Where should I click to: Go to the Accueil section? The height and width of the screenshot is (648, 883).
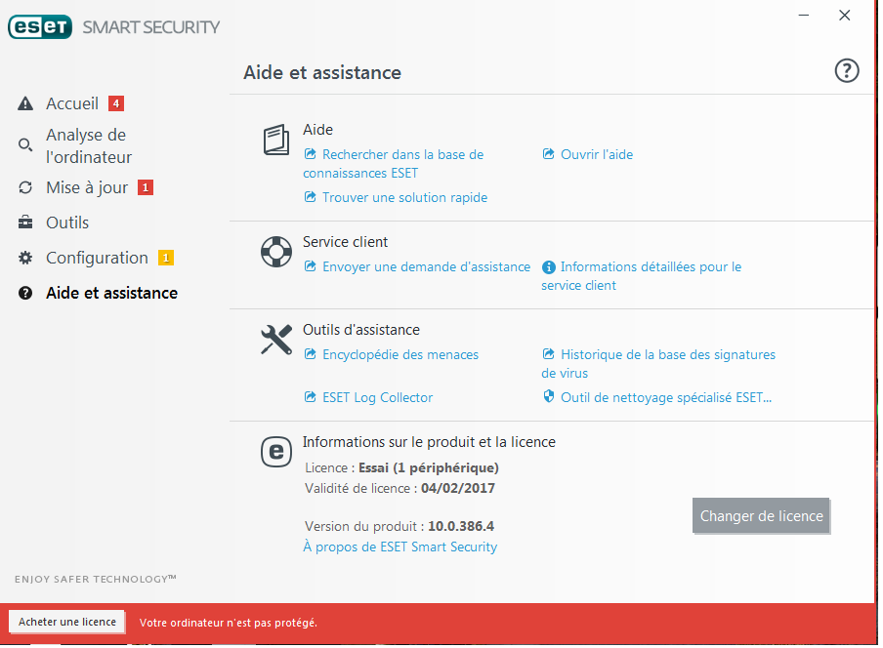[72, 103]
